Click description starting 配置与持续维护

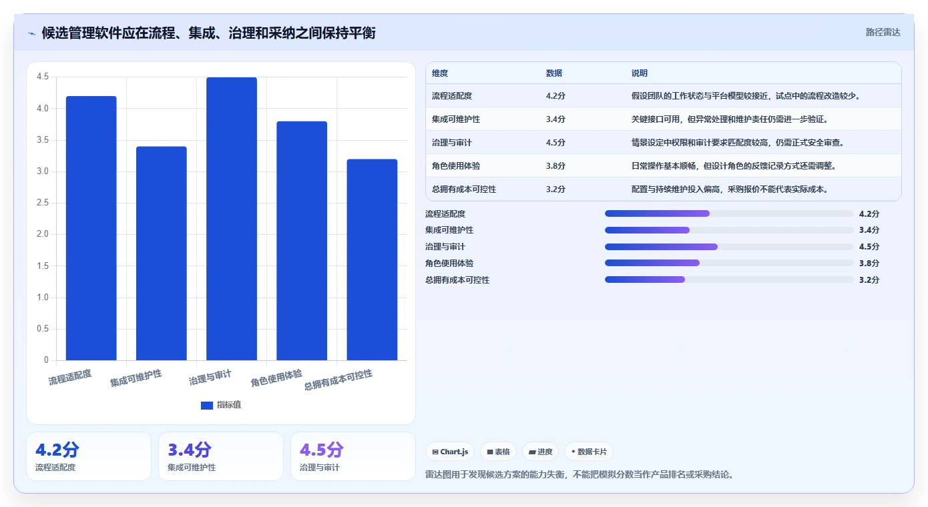(730, 189)
